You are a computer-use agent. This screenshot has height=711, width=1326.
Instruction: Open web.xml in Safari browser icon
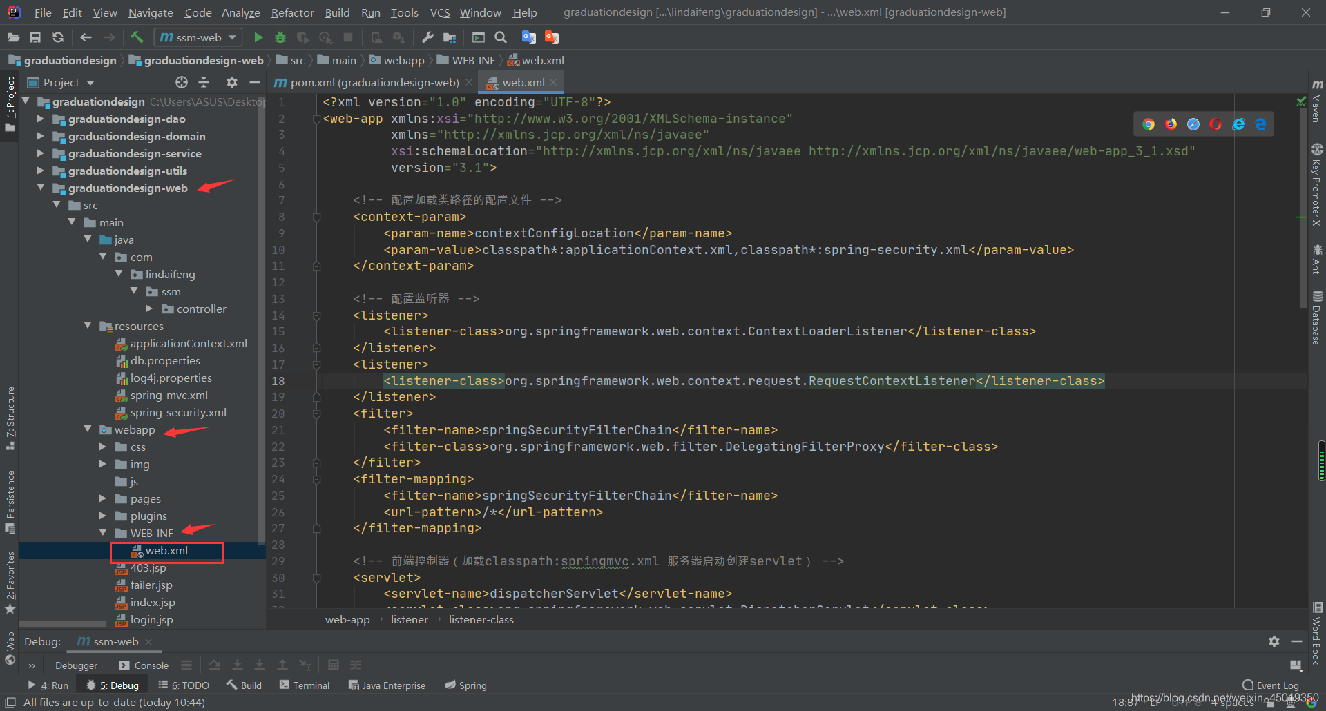[x=1193, y=124]
